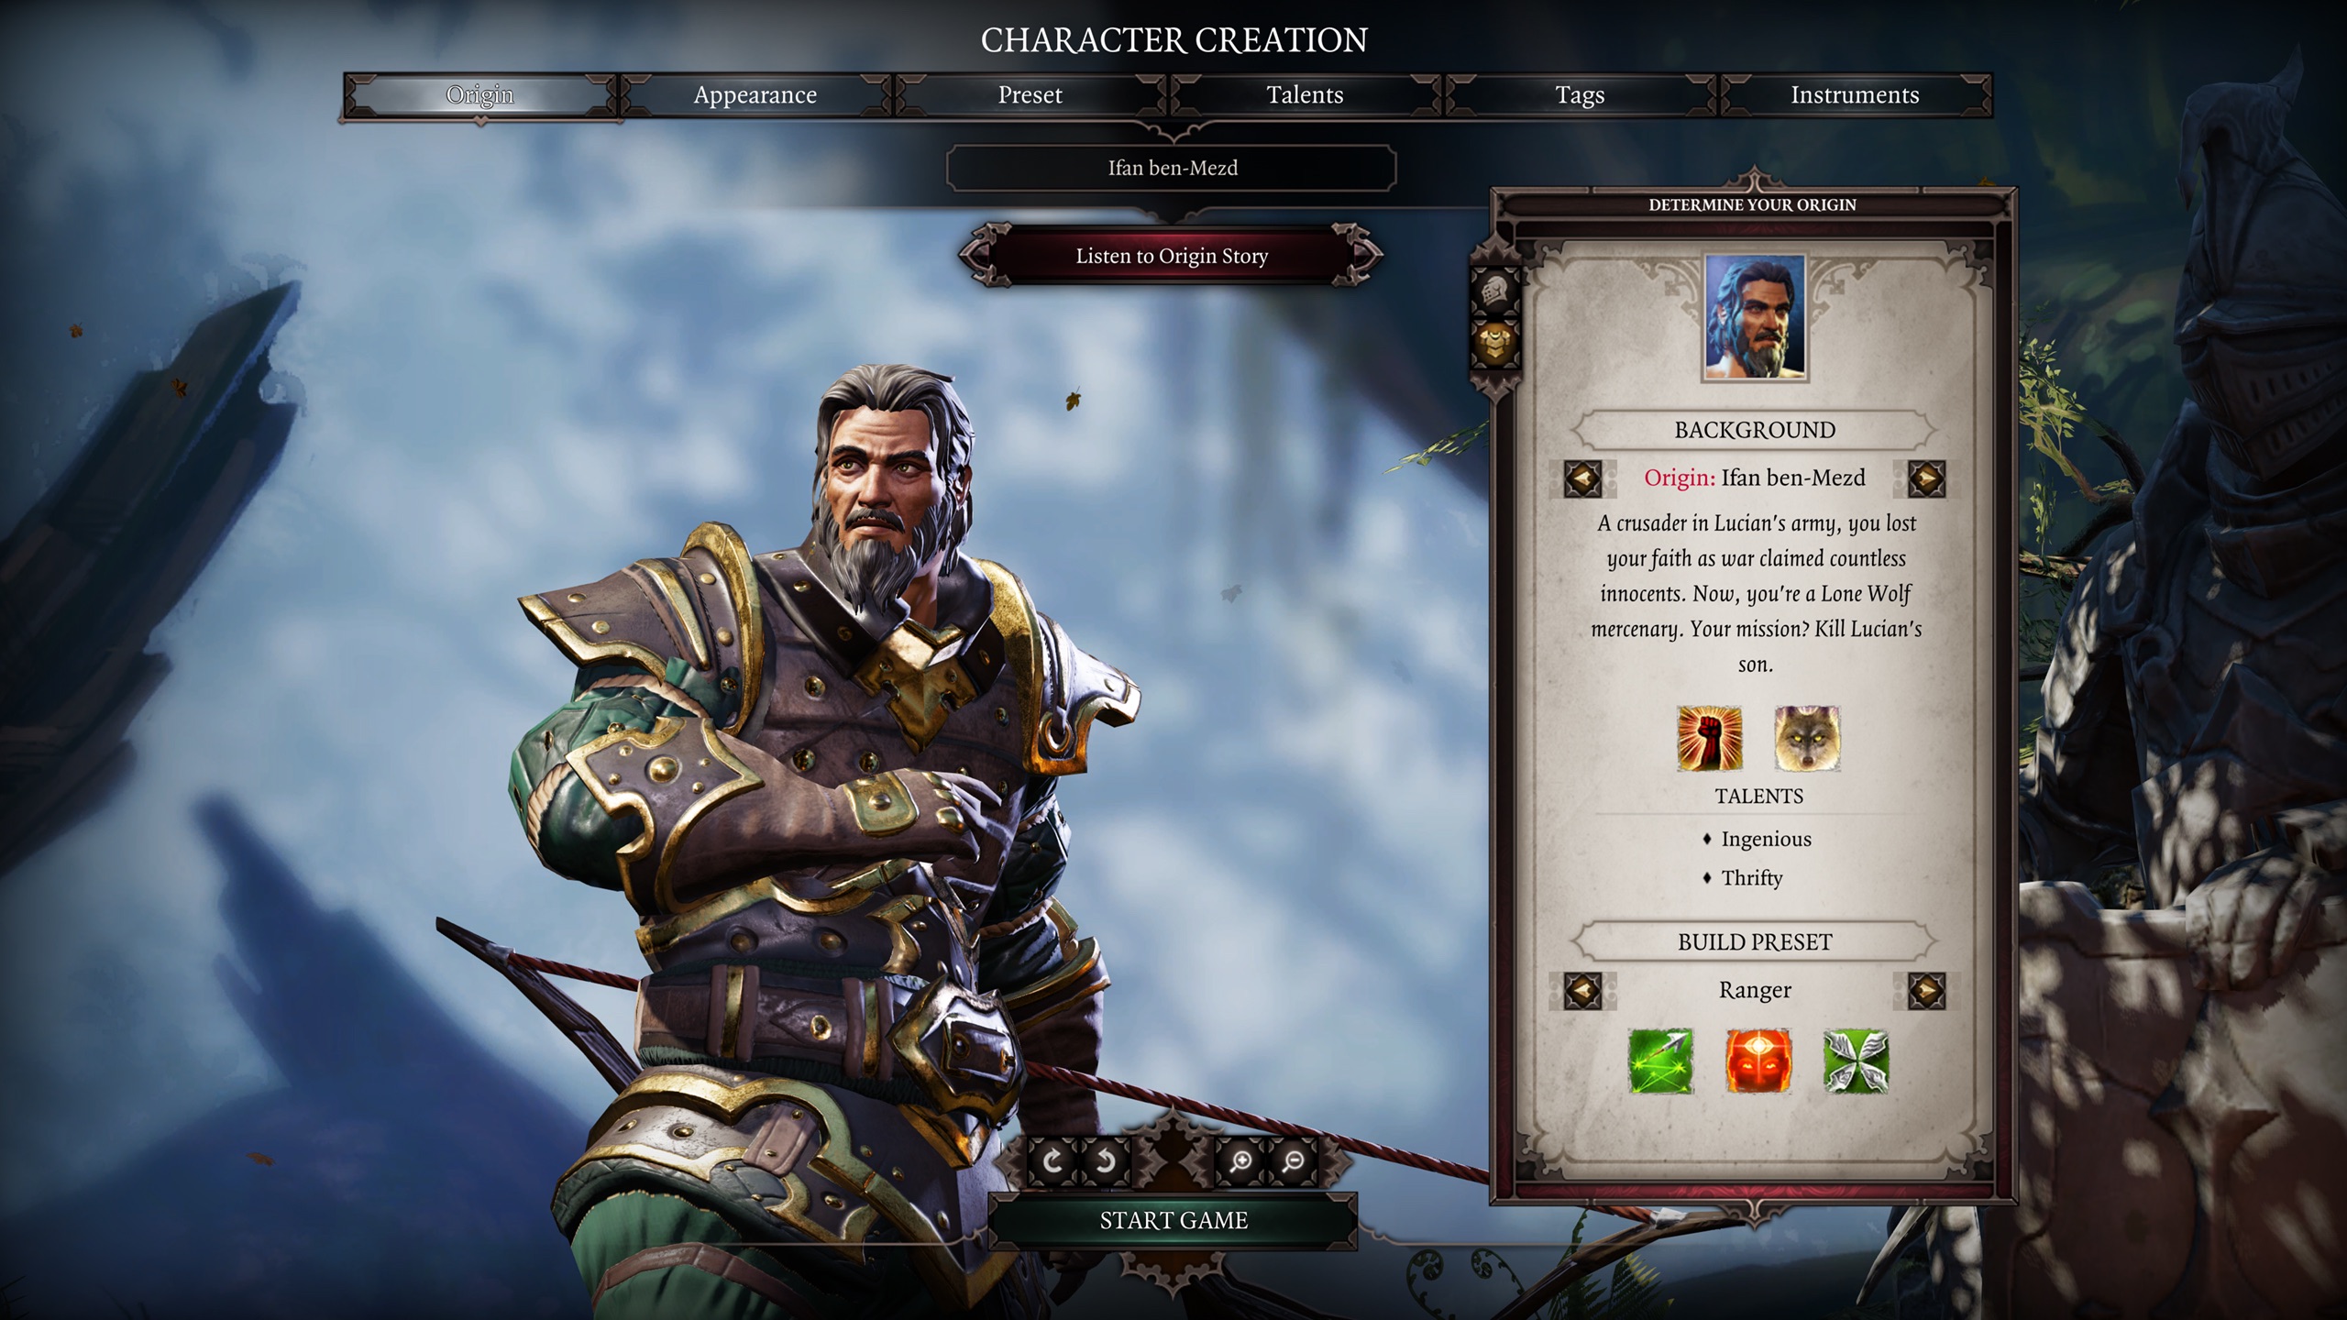Zoom out from character model
This screenshot has height=1320, width=2347.
pos(1294,1161)
